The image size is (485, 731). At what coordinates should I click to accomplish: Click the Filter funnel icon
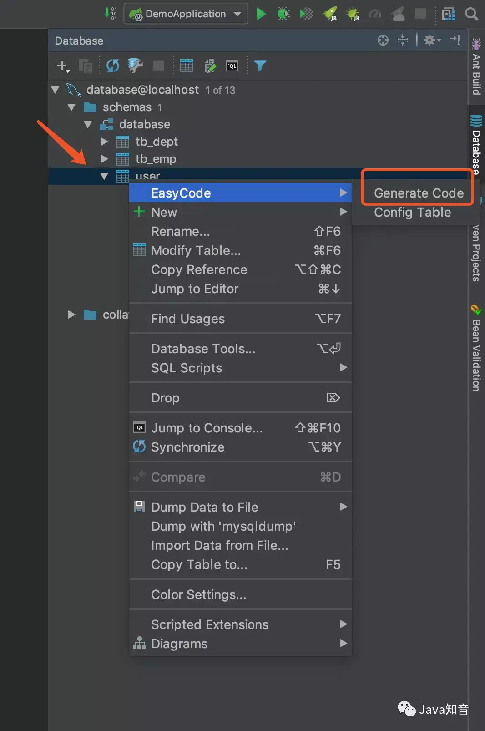click(x=260, y=66)
